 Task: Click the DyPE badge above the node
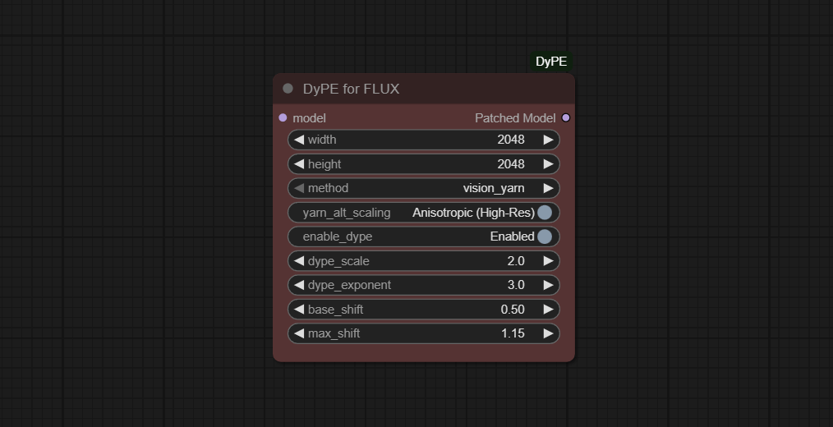(551, 62)
